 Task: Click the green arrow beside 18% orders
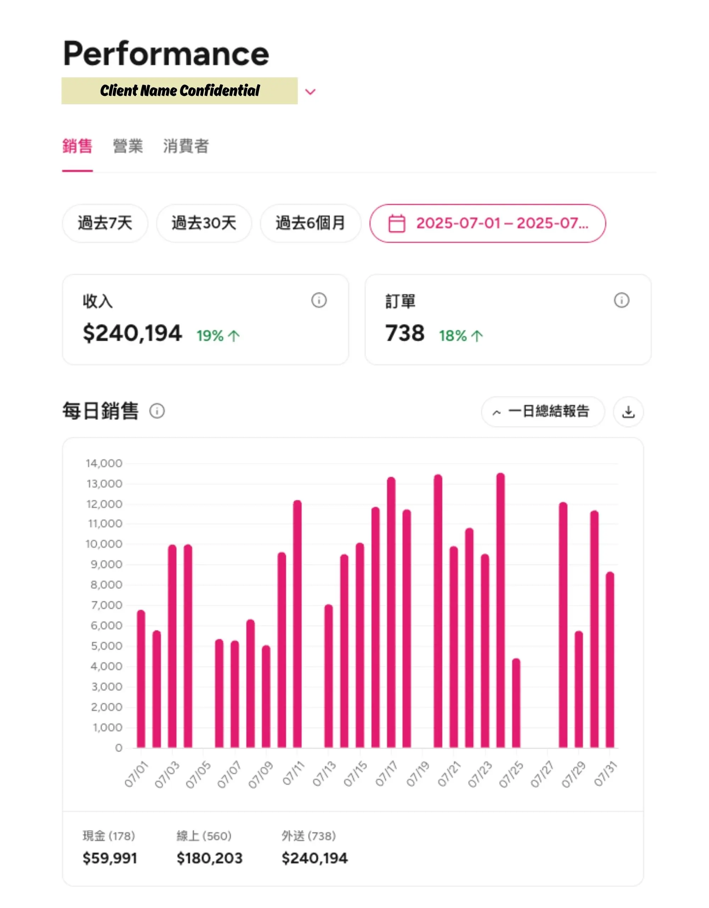[477, 336]
